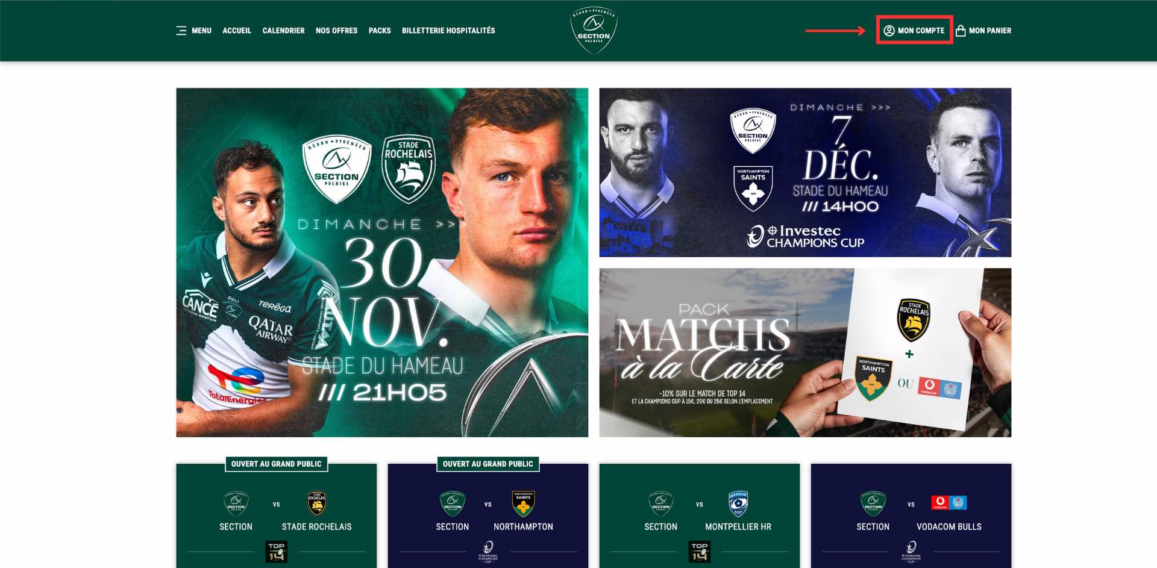This screenshot has width=1157, height=568.
Task: Click the Montpellier HR crest in match card
Action: click(x=738, y=504)
